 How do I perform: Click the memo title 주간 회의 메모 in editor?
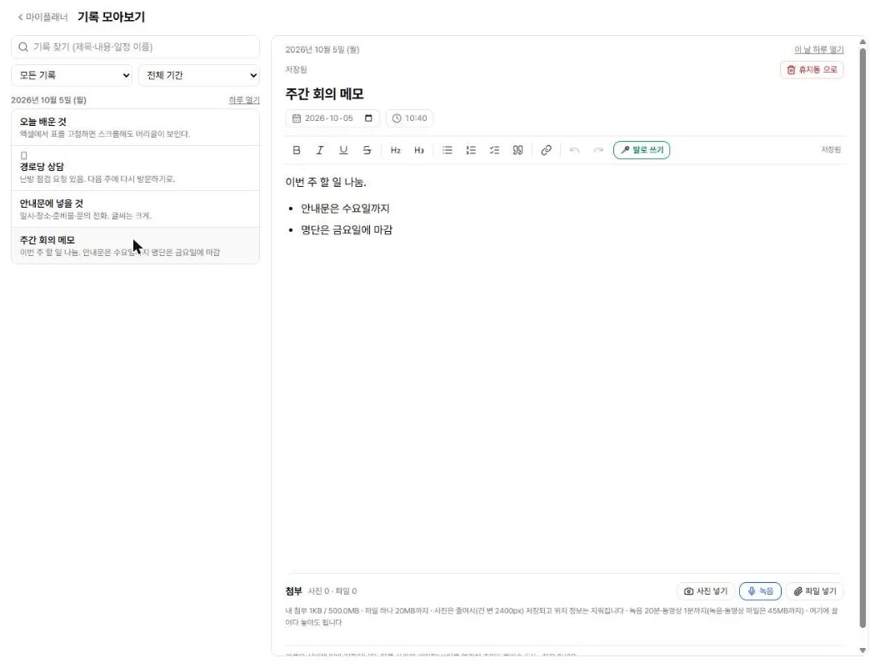(x=325, y=94)
